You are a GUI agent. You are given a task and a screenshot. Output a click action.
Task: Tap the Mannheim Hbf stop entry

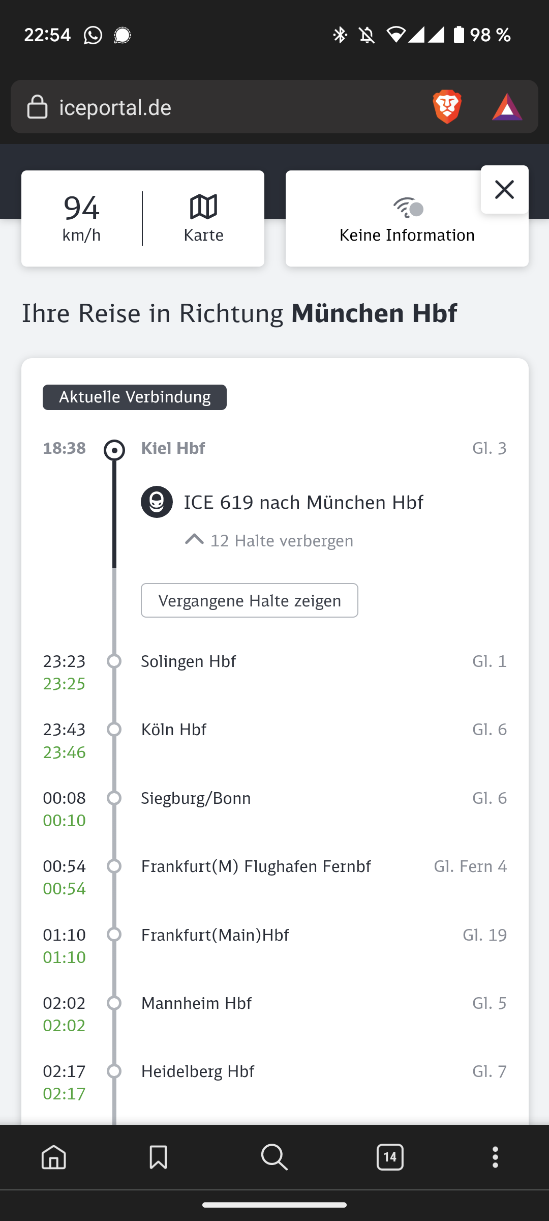[196, 1003]
